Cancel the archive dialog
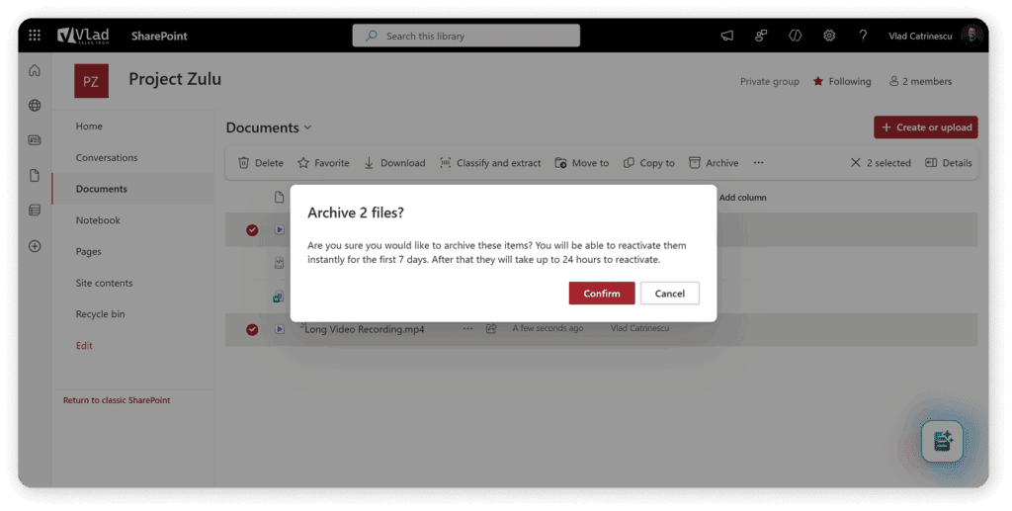Image resolution: width=1012 pixels, height=511 pixels. 670,293
